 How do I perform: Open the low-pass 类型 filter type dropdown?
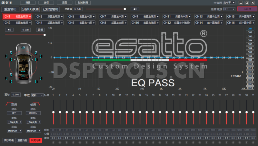[x=33, y=122]
